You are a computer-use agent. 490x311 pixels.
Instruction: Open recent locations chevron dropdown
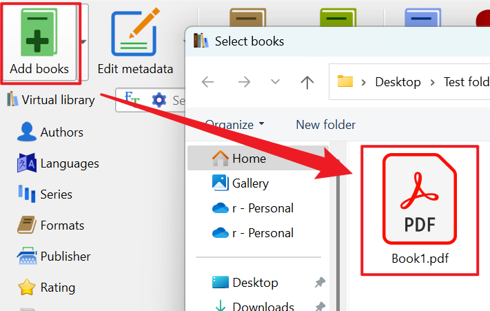pyautogui.click(x=275, y=82)
